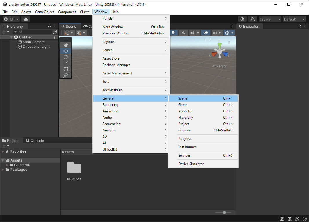309x222 pixels.
Task: Open Untitled scene three-dot menu
Action: coord(55,37)
